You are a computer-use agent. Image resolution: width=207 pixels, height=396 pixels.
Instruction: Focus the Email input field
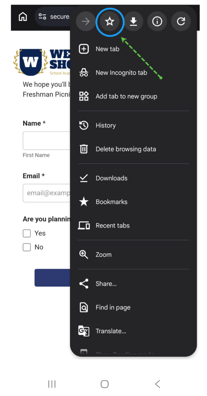click(47, 193)
